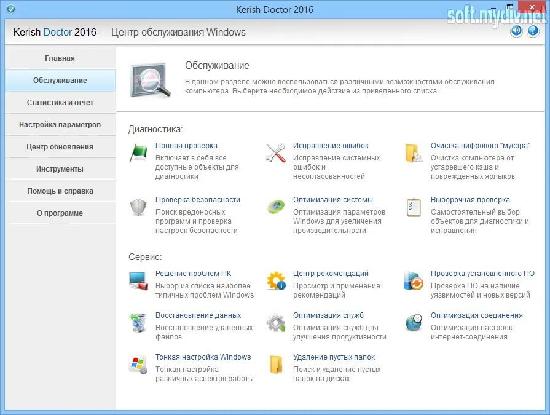Click description 'Поиск и удаление пустых папок'
Viewport: 550px width, 415px height.
point(337,374)
